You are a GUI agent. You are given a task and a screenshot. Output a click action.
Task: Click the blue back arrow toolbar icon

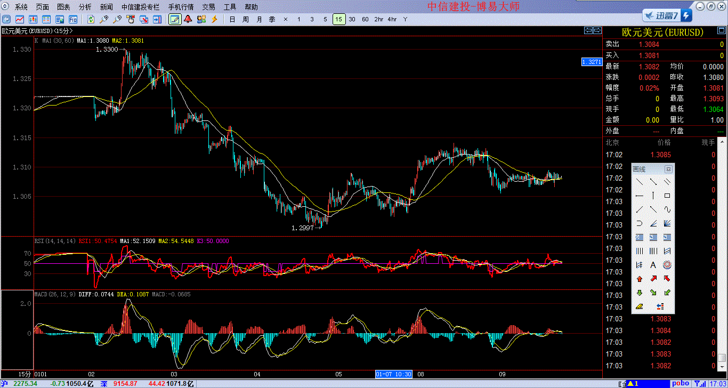[6, 19]
